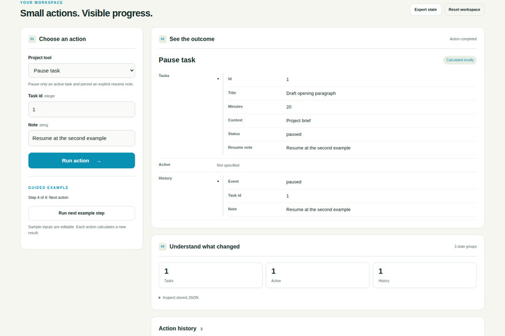Open the Project tool dropdown
The height and width of the screenshot is (336, 505).
click(x=81, y=71)
